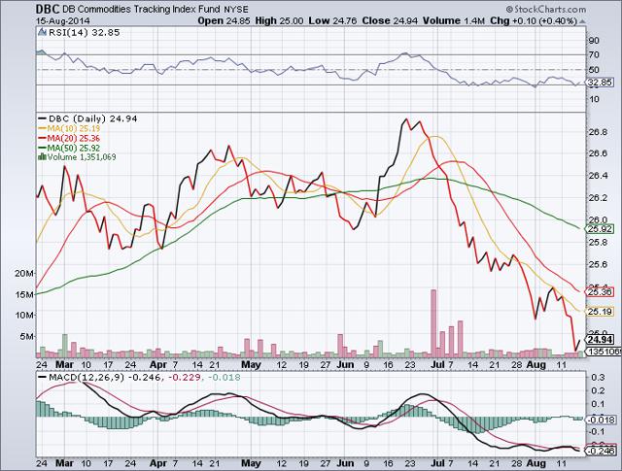Click the -0.018 tag on MACD right axis
This screenshot has height=471, width=622.
coord(602,420)
